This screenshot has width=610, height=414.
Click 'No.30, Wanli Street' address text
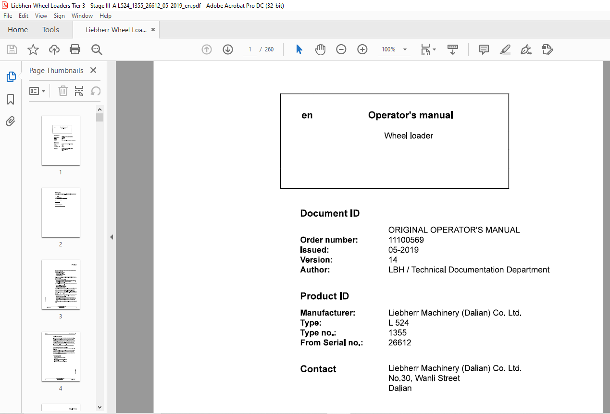click(424, 378)
